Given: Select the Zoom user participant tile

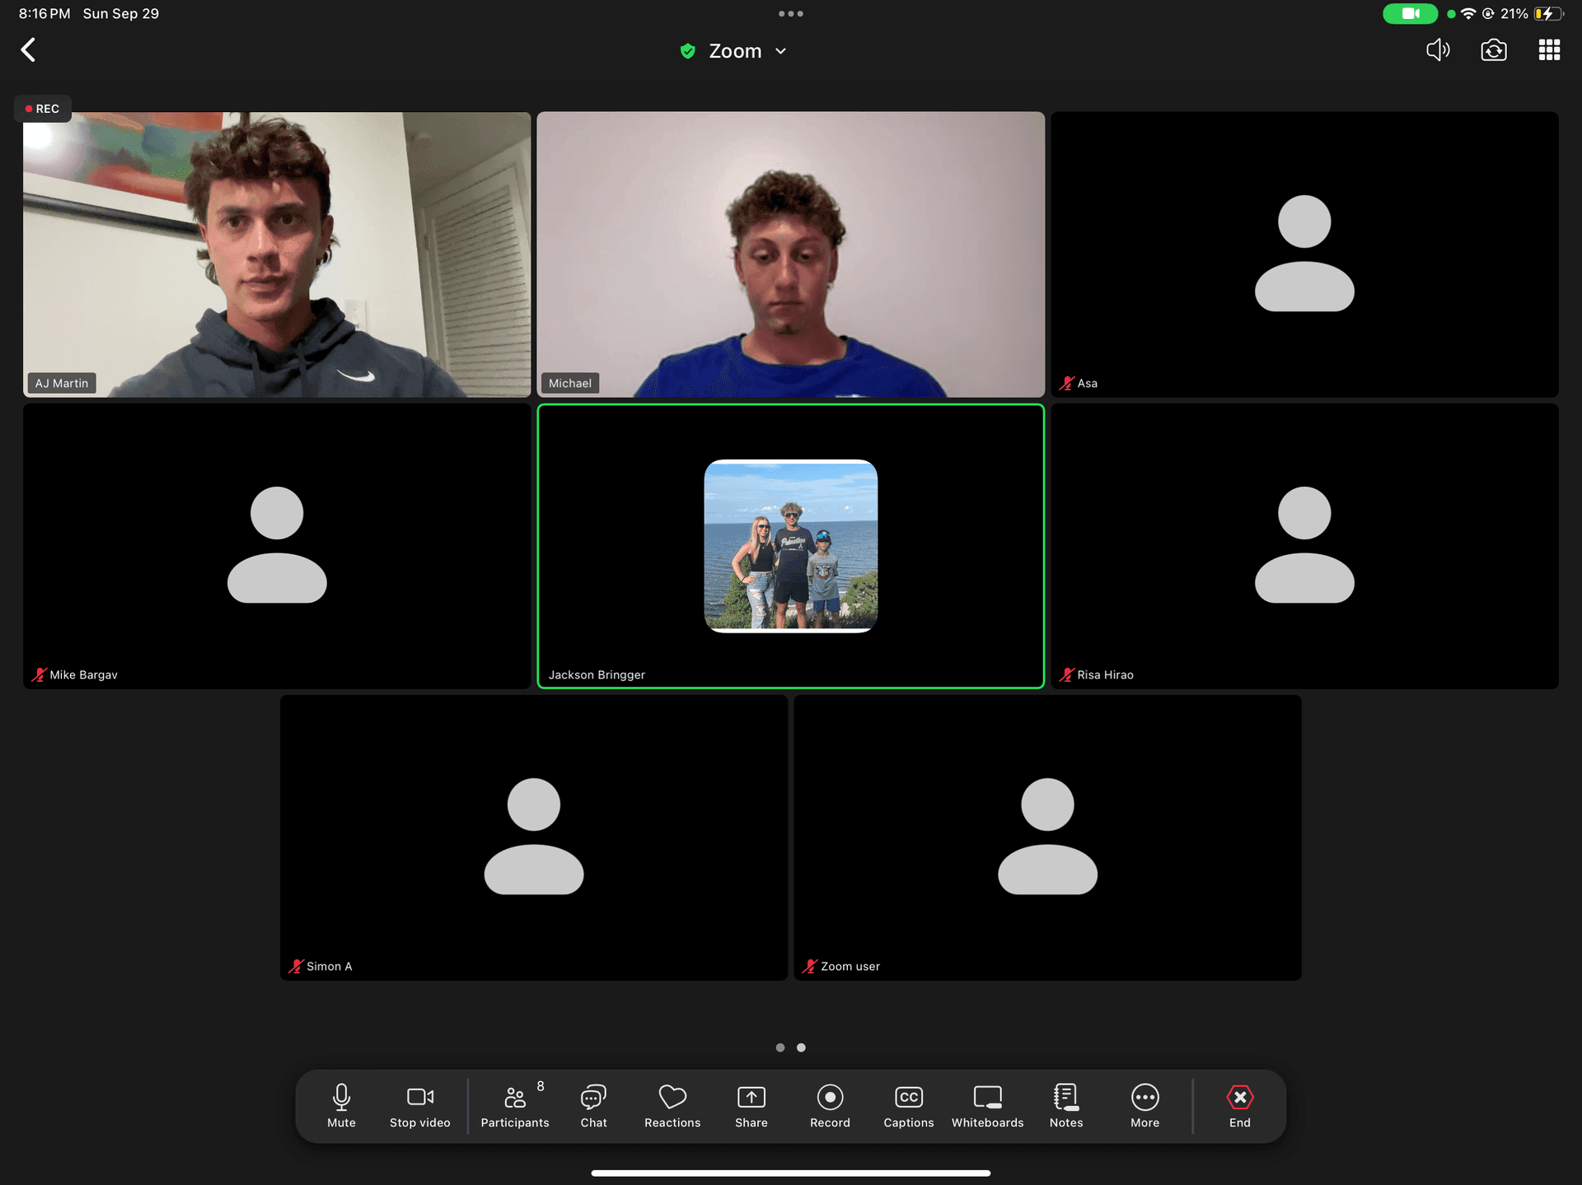Looking at the screenshot, I should click(x=1048, y=837).
